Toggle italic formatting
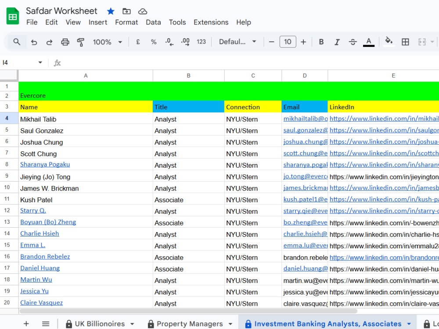Screen dimensions: 439x329 337,42
